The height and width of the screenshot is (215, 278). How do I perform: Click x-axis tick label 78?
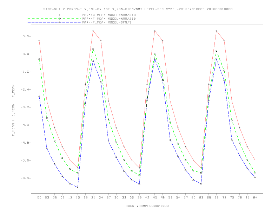(x=239, y=197)
